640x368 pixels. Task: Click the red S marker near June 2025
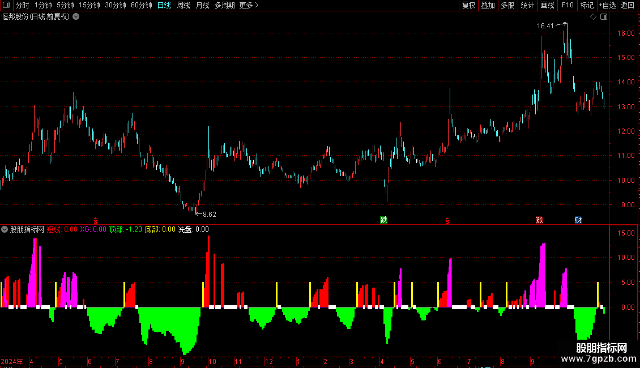click(x=447, y=221)
